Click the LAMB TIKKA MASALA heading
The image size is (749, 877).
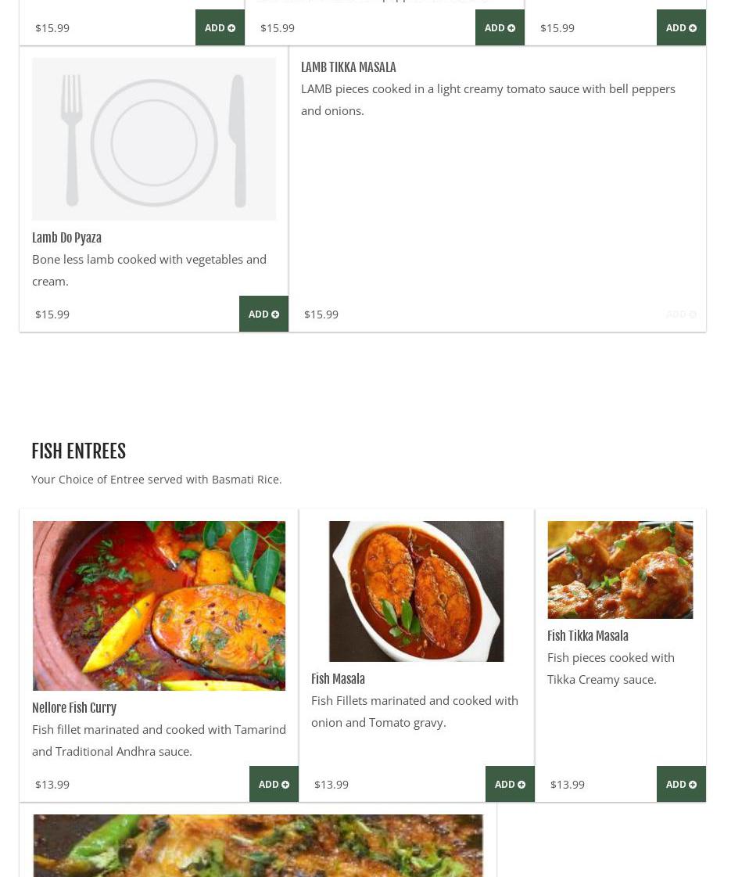348,67
